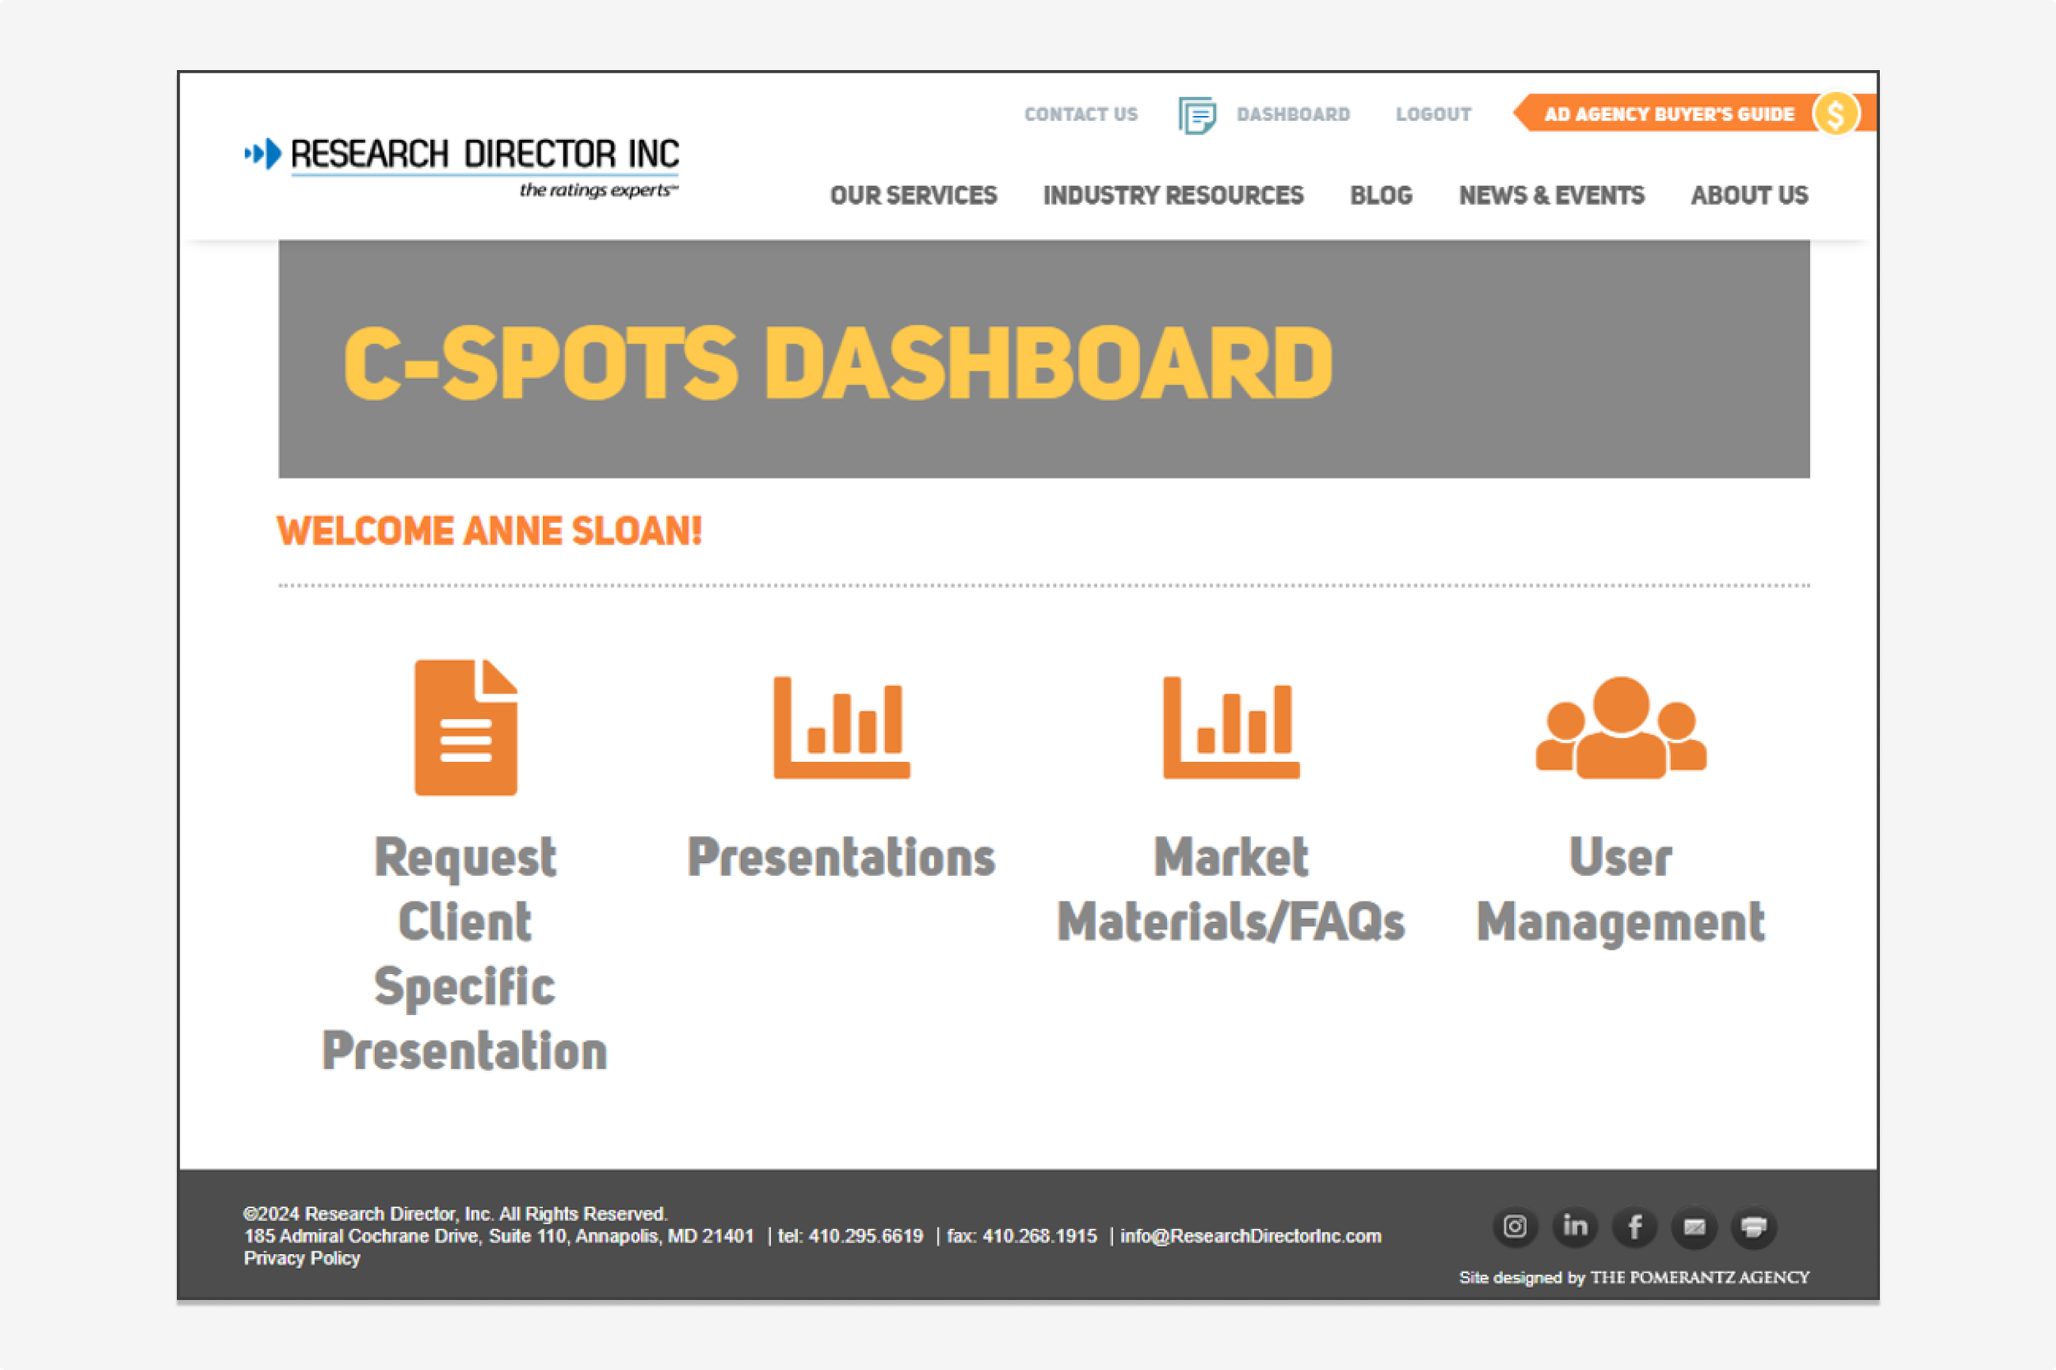Open the LinkedIn footer icon
This screenshot has width=2056, height=1370.
[x=1575, y=1227]
